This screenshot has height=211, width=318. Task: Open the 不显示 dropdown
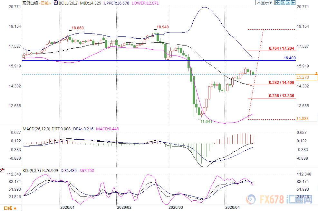pyautogui.click(x=265, y=3)
